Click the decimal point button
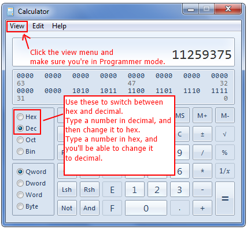 (180, 208)
